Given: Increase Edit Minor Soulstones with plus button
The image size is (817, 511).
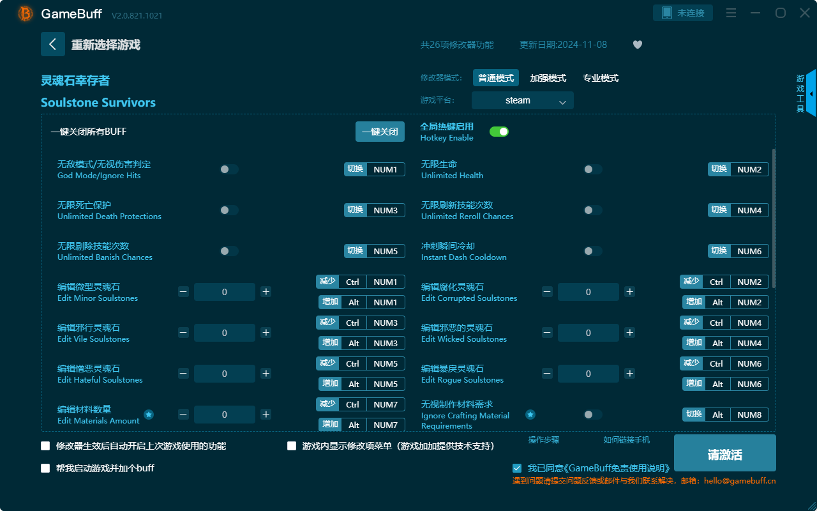Looking at the screenshot, I should click(x=266, y=291).
